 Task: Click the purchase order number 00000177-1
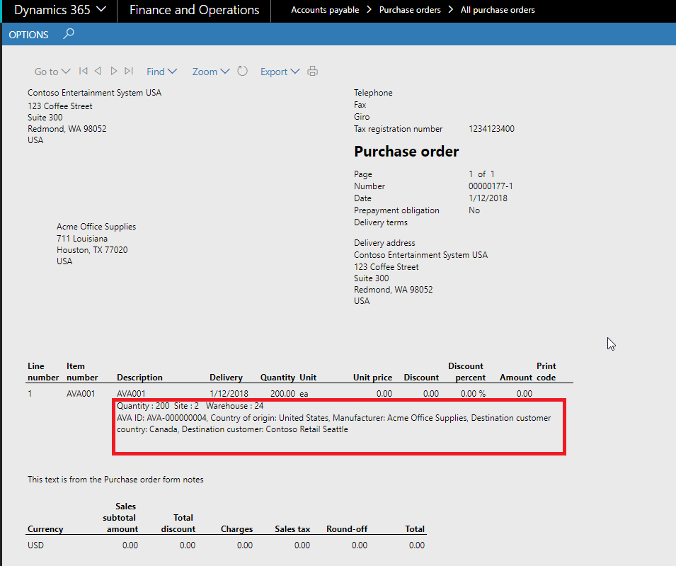(x=491, y=186)
